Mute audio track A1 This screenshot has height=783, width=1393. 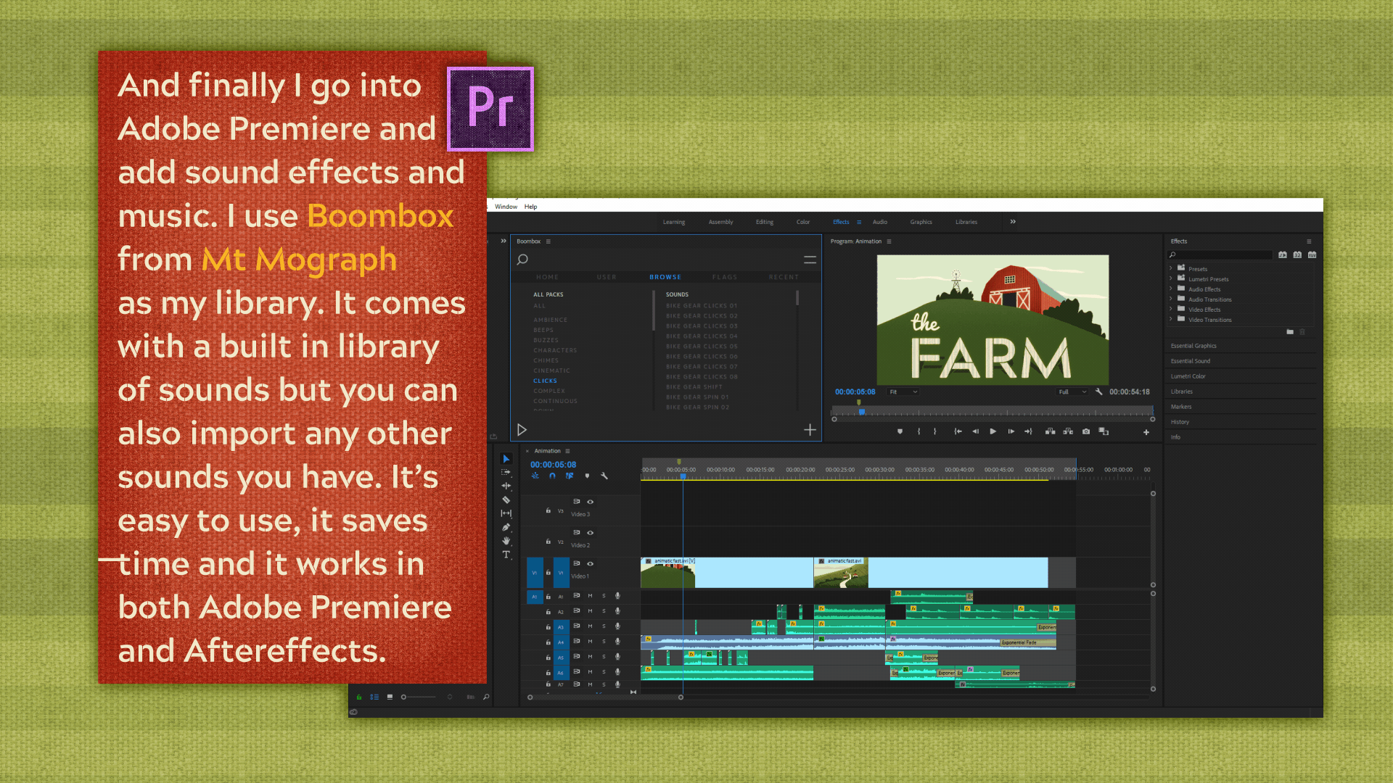(x=590, y=596)
